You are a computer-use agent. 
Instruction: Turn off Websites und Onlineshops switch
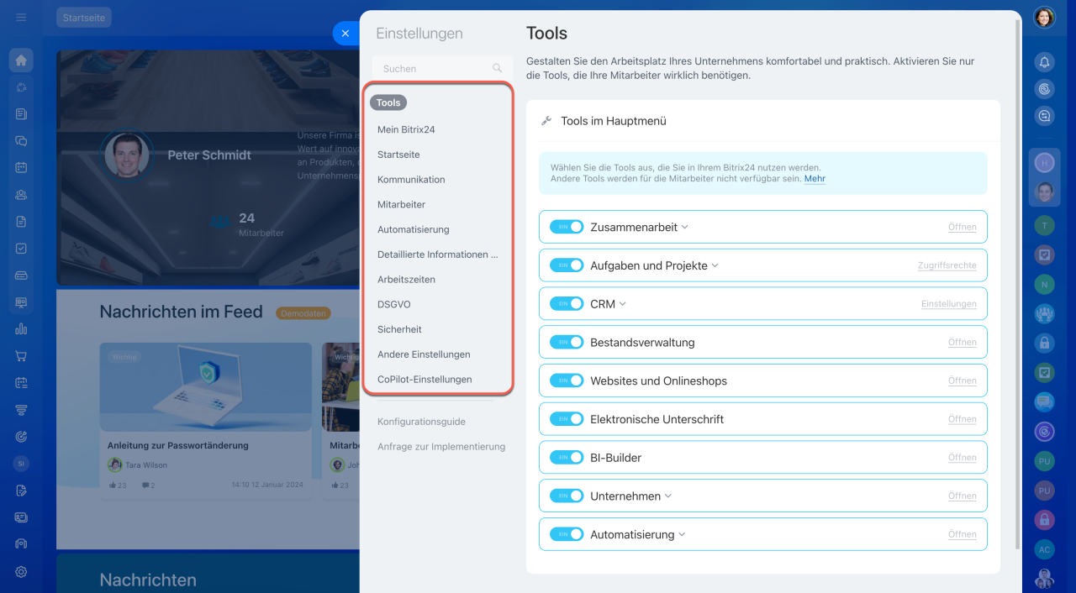click(x=567, y=380)
